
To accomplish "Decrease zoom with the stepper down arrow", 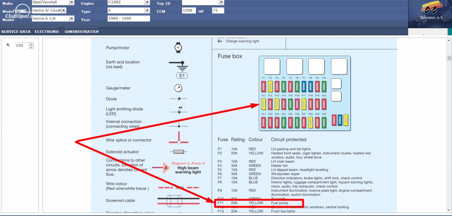I will pyautogui.click(x=31, y=47).
